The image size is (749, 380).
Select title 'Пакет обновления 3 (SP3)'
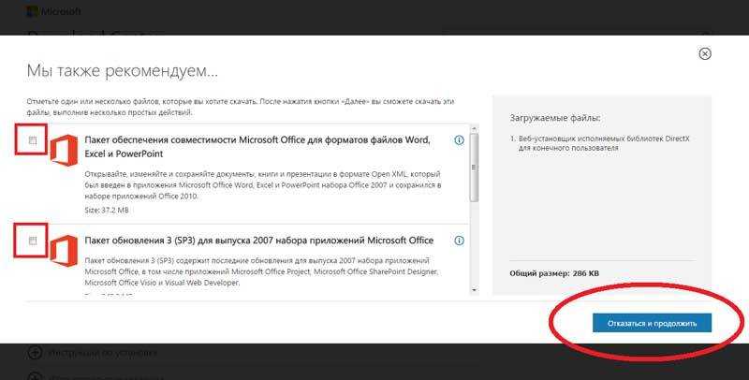[259, 241]
